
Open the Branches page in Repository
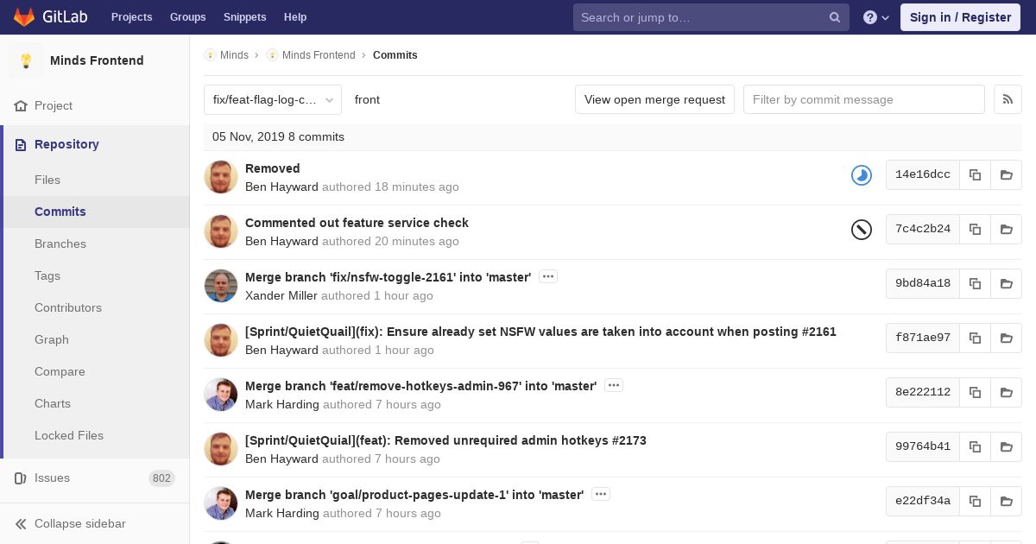(x=60, y=244)
